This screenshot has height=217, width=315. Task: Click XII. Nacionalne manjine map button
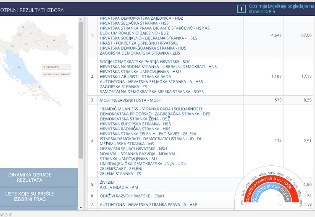click(x=56, y=74)
